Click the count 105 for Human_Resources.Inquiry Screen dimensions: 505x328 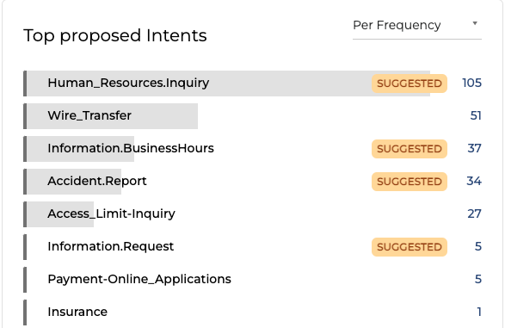click(x=471, y=84)
